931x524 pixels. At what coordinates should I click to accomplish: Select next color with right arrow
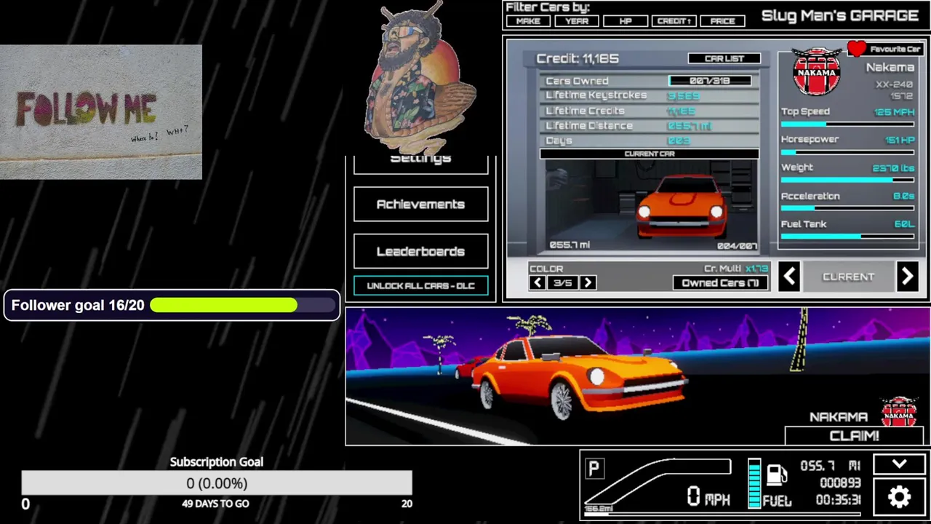click(588, 282)
